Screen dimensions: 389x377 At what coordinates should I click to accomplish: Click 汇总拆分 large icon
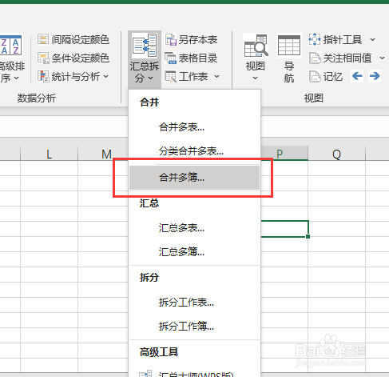point(145,46)
